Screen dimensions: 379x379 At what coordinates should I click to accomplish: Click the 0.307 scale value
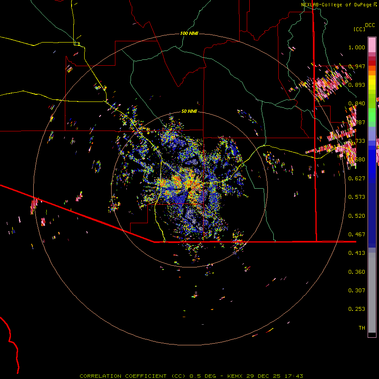[x=357, y=291]
